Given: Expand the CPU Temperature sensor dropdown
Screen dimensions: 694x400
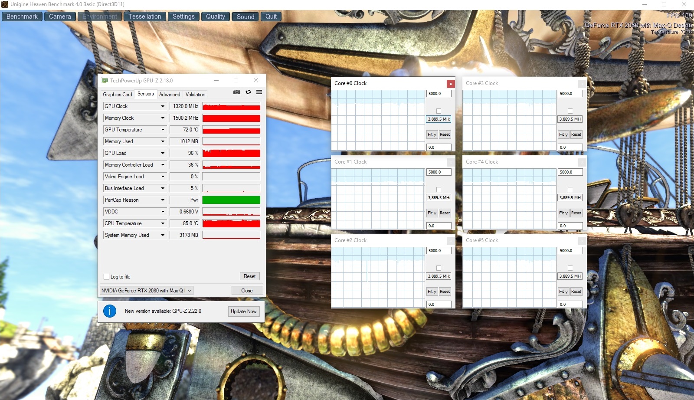Looking at the screenshot, I should (163, 223).
